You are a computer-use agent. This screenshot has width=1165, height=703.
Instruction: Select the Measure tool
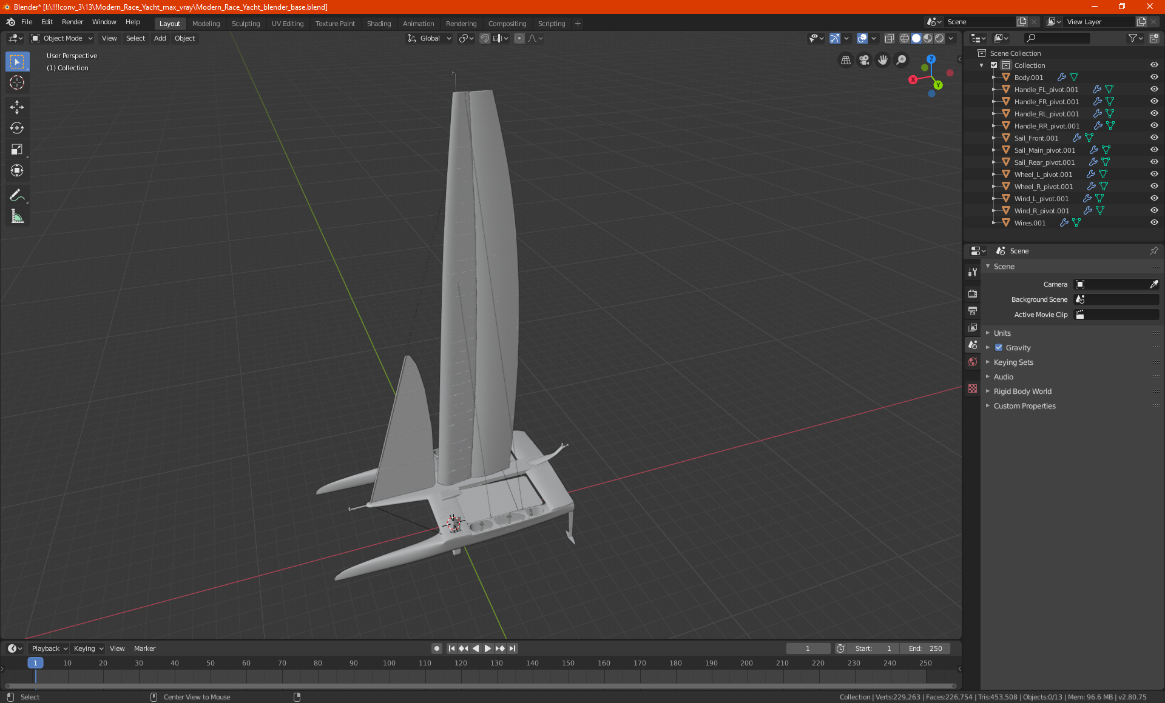click(17, 216)
